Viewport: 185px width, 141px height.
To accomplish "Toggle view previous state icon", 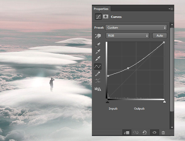I will (x=135, y=132).
